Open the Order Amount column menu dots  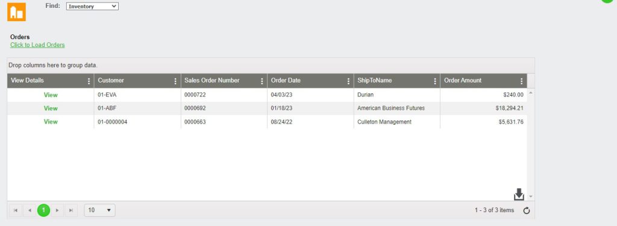(522, 81)
